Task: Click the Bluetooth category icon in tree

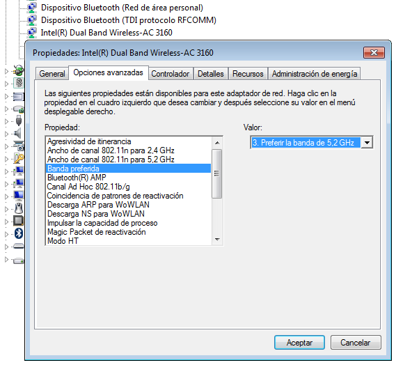Action: click(19, 233)
